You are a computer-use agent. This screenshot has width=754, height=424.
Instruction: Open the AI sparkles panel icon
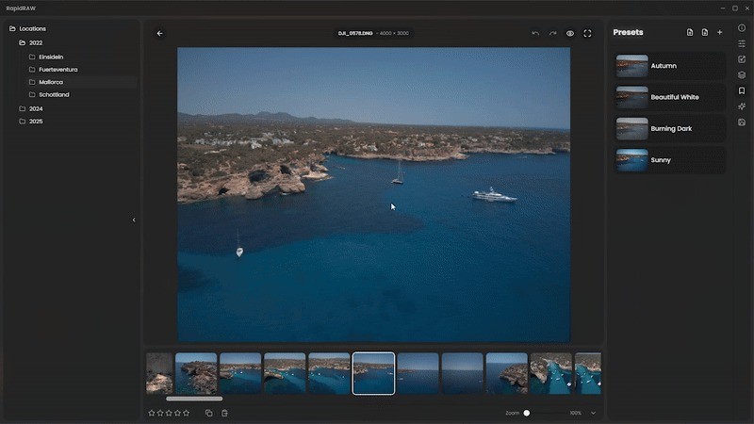(x=742, y=106)
